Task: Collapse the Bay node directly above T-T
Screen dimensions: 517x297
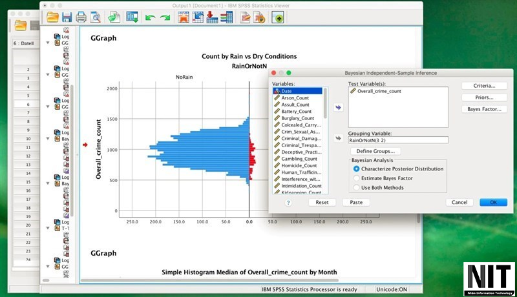Action: tap(48, 183)
